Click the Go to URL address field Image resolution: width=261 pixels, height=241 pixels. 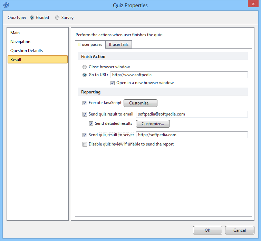coord(179,75)
